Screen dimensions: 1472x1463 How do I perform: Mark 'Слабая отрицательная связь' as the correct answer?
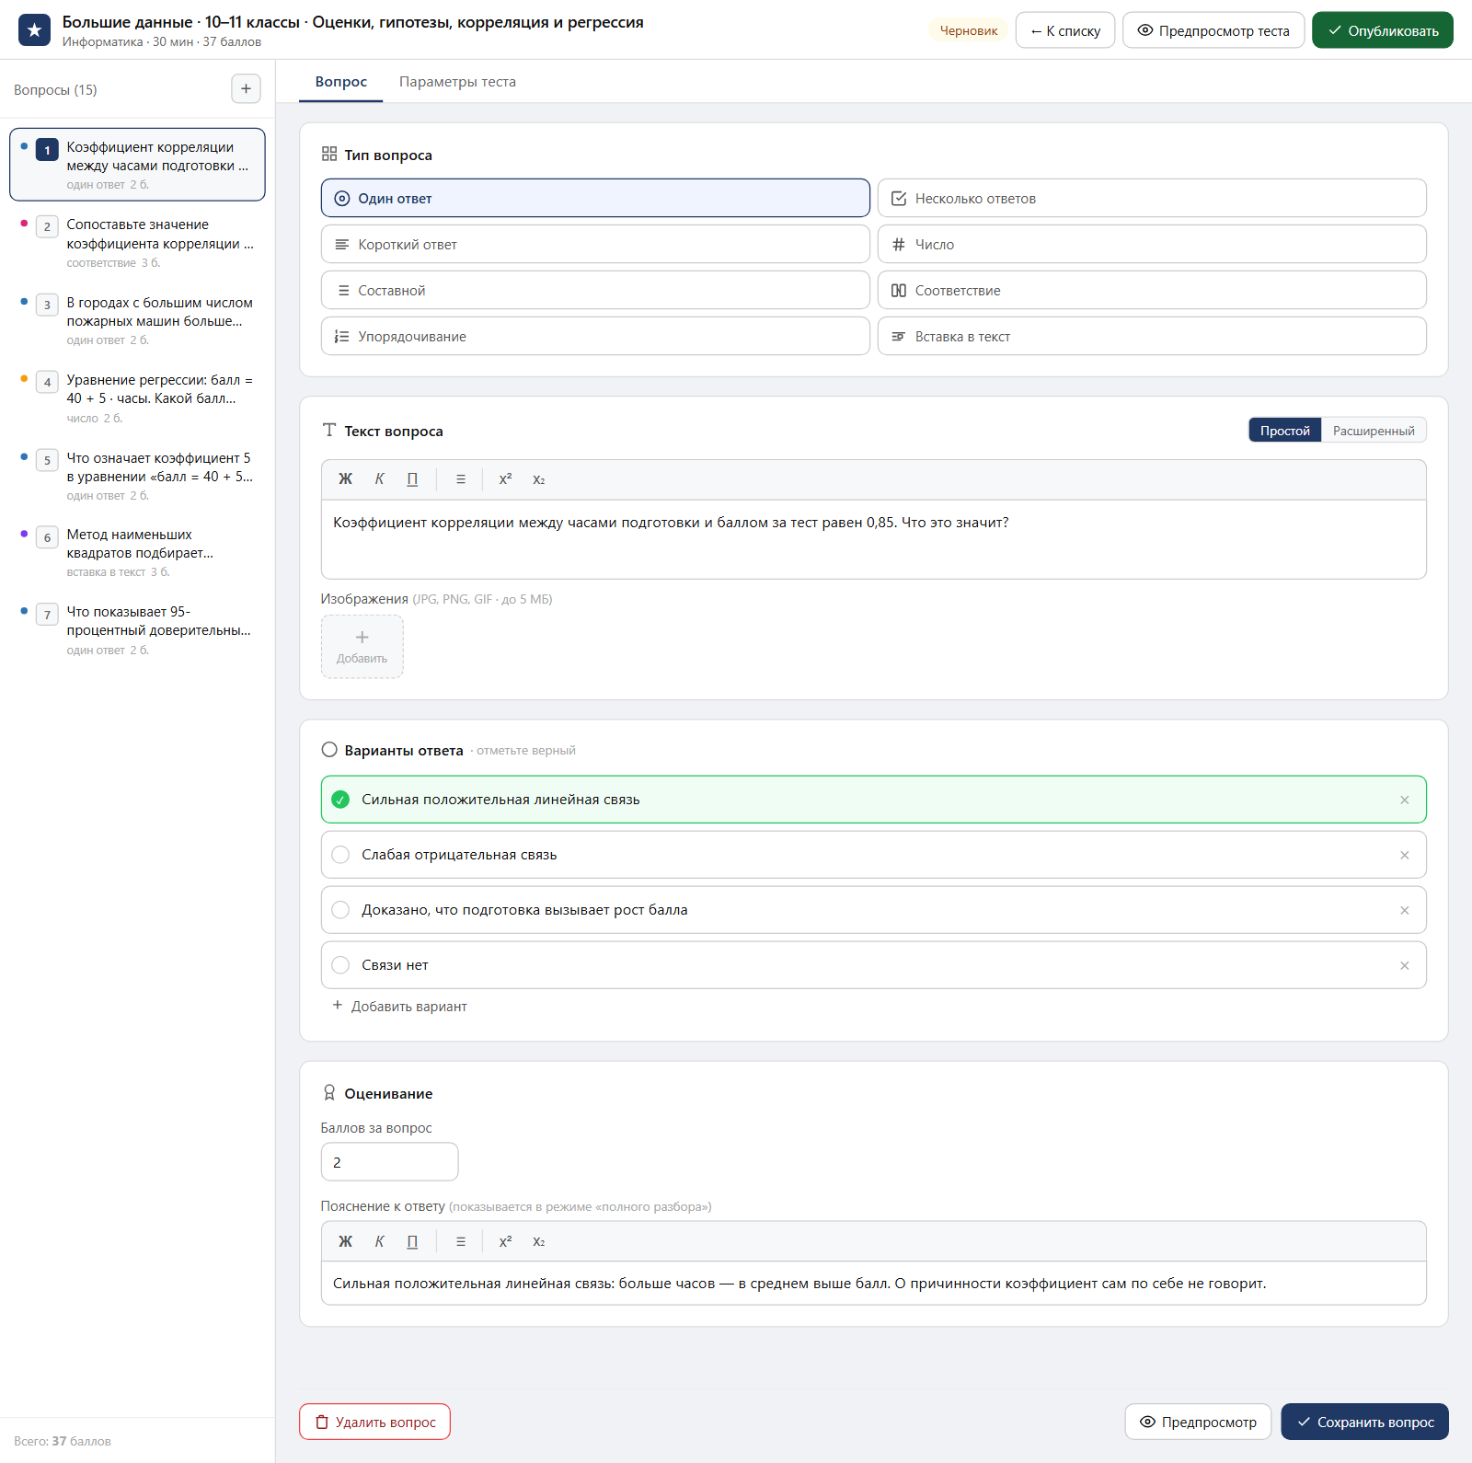[x=340, y=855]
